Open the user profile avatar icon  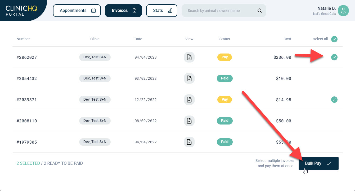pyautogui.click(x=343, y=11)
